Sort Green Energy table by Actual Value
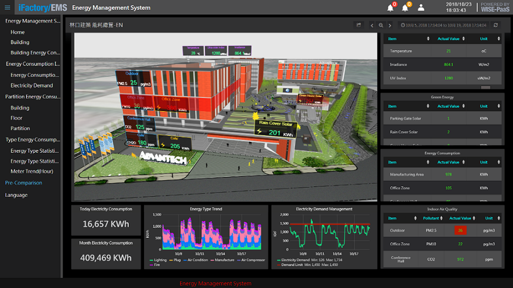Viewport: 513px width, 288px height. tap(448, 106)
